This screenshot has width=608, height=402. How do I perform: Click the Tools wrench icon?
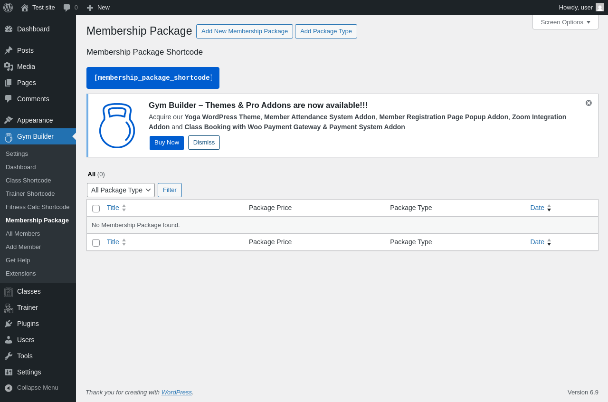tap(9, 356)
